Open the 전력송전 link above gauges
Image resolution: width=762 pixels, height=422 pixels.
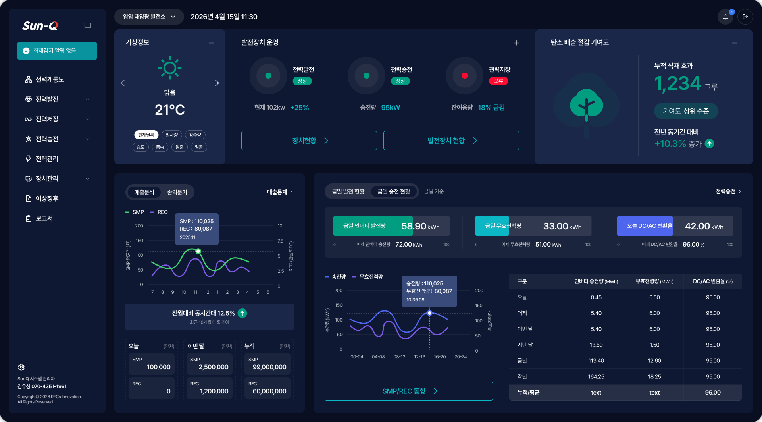pos(728,191)
